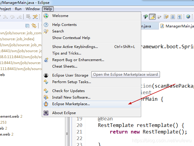Click the @Bean annotation in the code

tap(105, 119)
